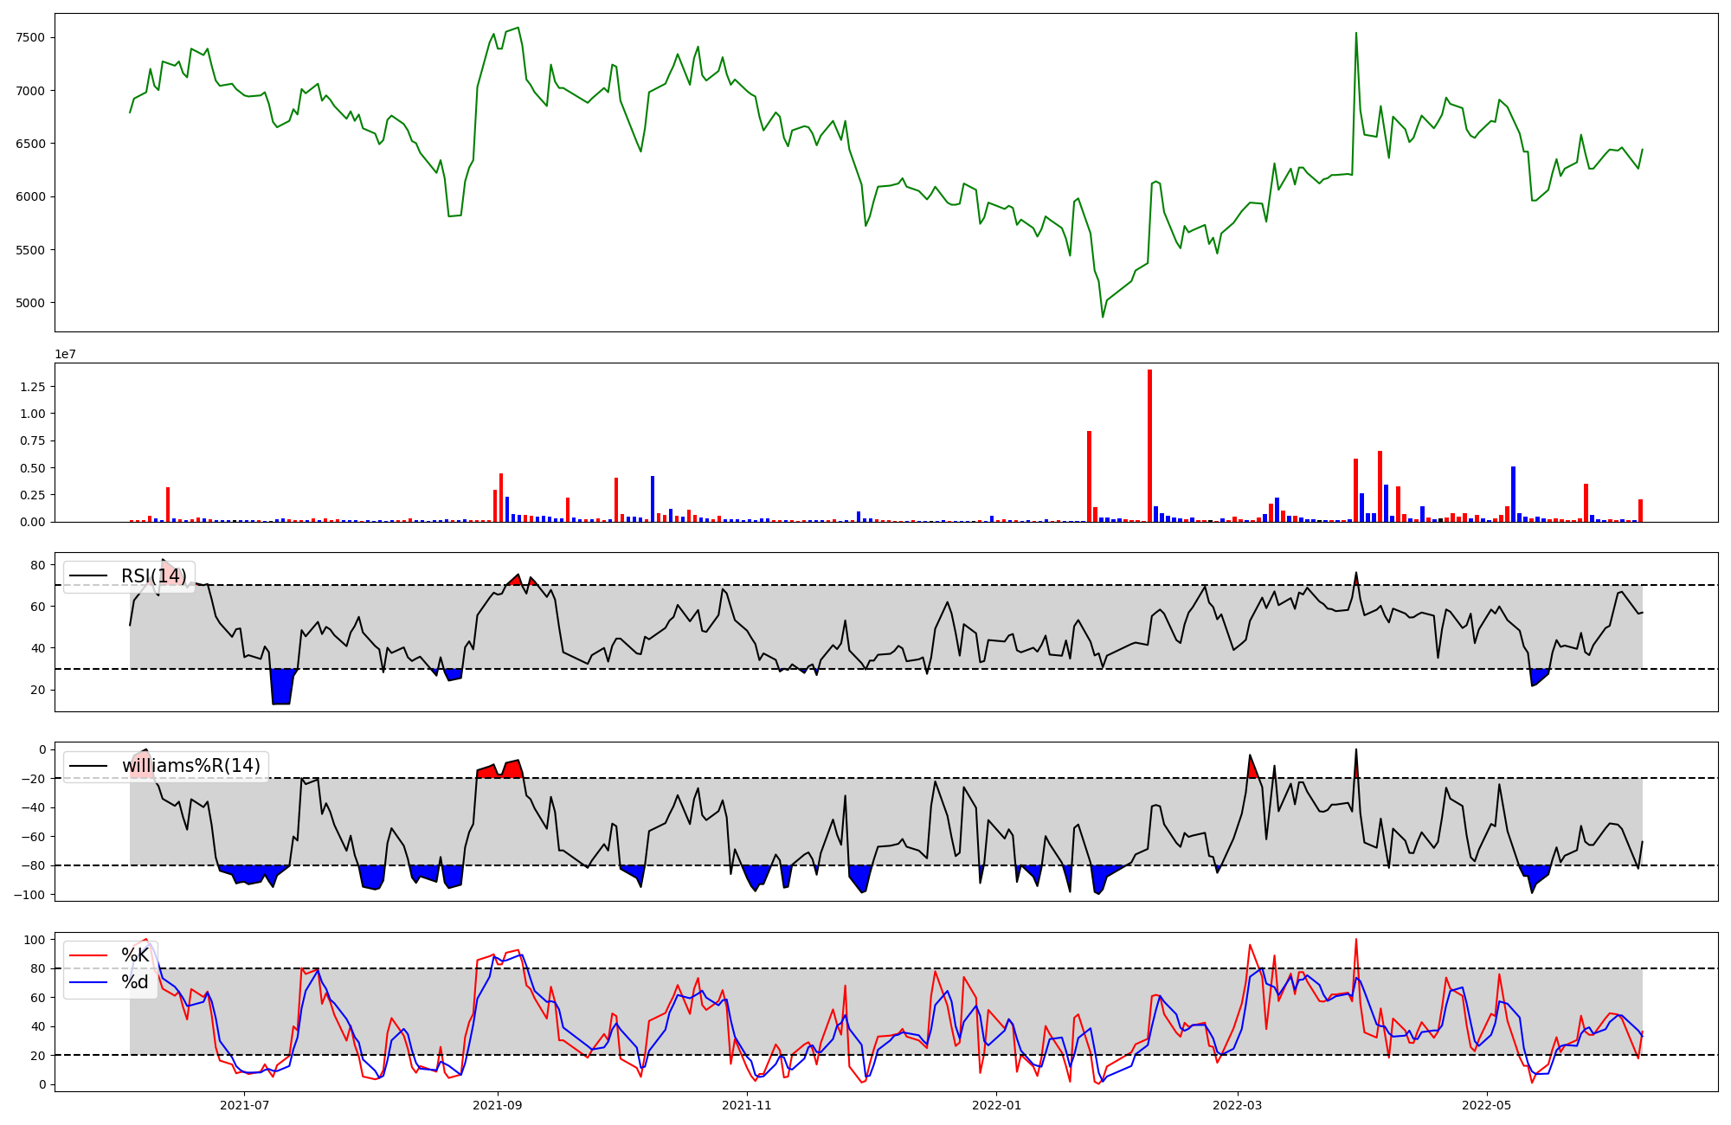Click the 2021-07 date axis label
Image resolution: width=1731 pixels, height=1125 pixels.
245,1105
